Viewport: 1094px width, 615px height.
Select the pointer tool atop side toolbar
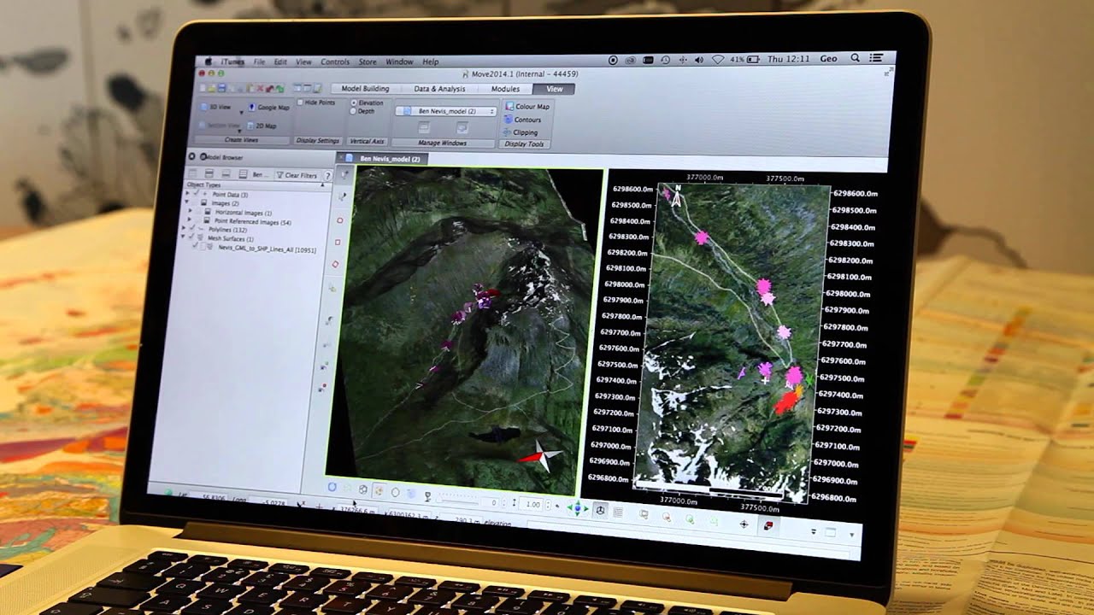[344, 174]
